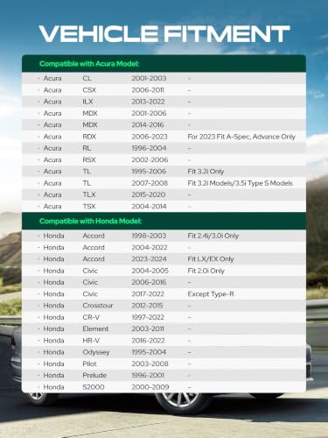Click the Honda Crosstour model cell

pyautogui.click(x=98, y=306)
